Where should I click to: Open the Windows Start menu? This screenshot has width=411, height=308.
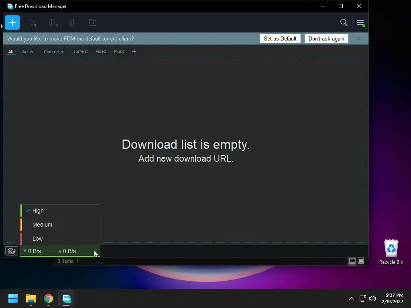[13, 298]
